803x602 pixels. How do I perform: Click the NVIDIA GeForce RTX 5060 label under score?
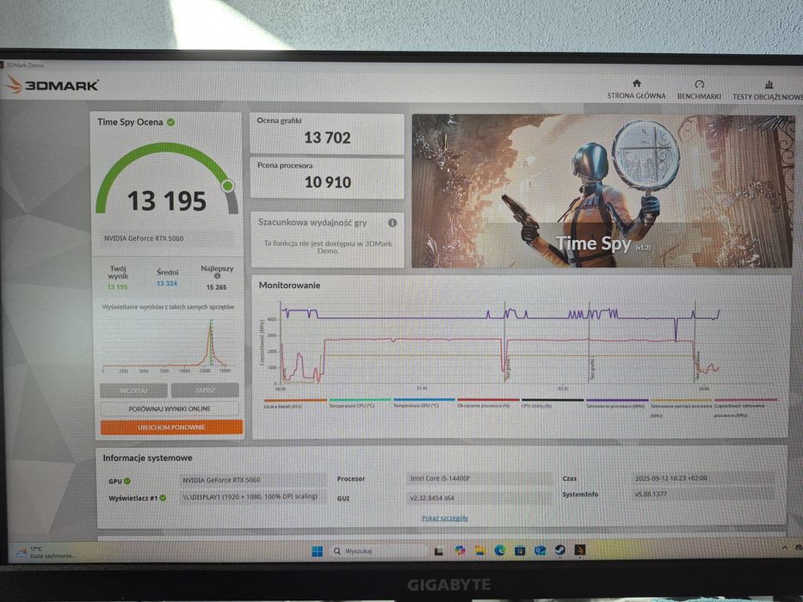pos(144,238)
